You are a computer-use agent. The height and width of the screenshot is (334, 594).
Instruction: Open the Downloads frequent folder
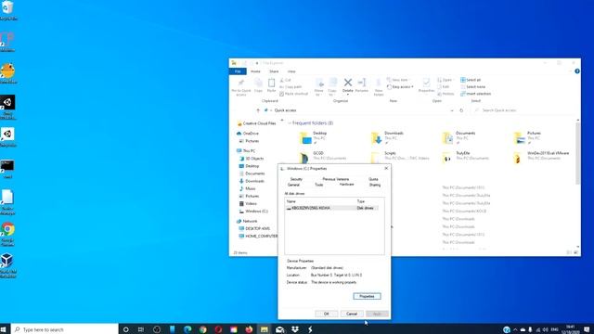tap(389, 138)
